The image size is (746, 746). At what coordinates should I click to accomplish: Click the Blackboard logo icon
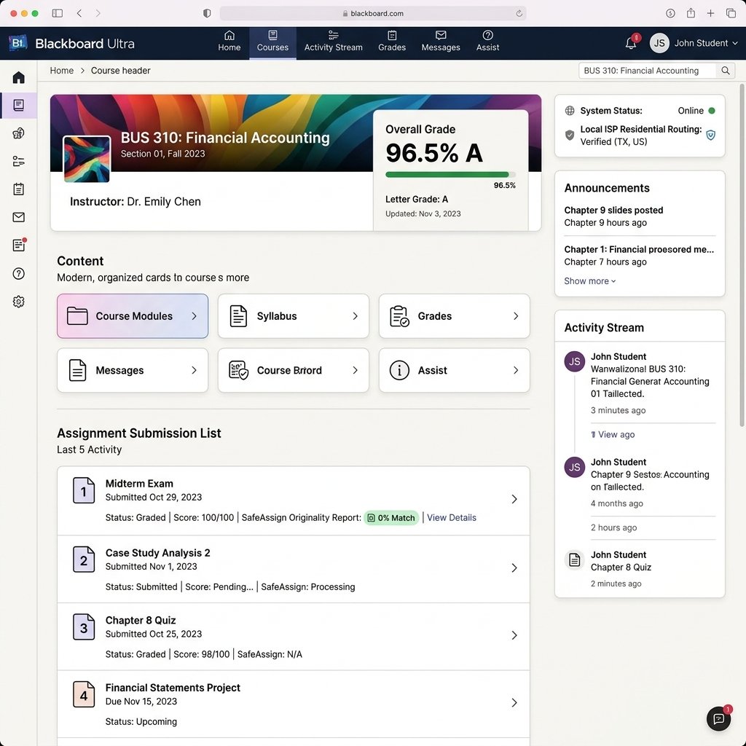pyautogui.click(x=17, y=43)
